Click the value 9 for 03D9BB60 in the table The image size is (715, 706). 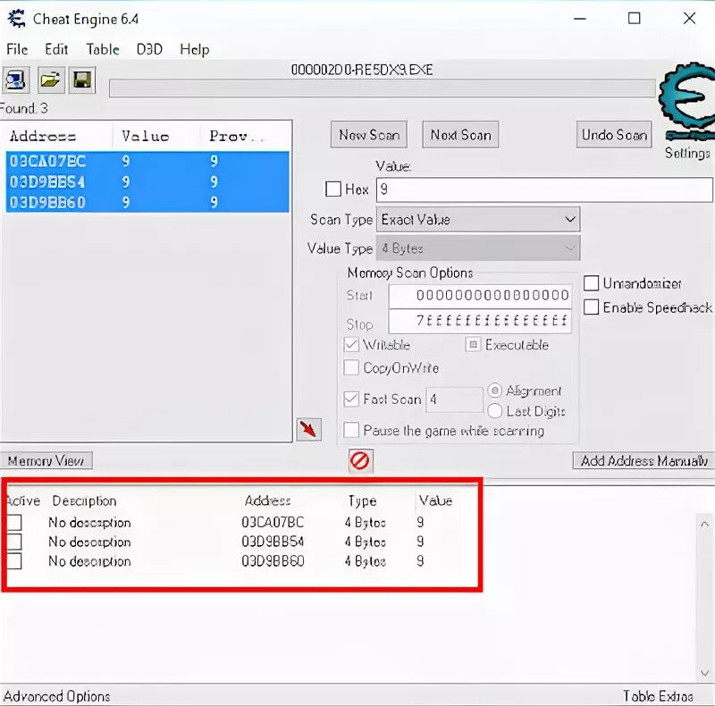[420, 561]
